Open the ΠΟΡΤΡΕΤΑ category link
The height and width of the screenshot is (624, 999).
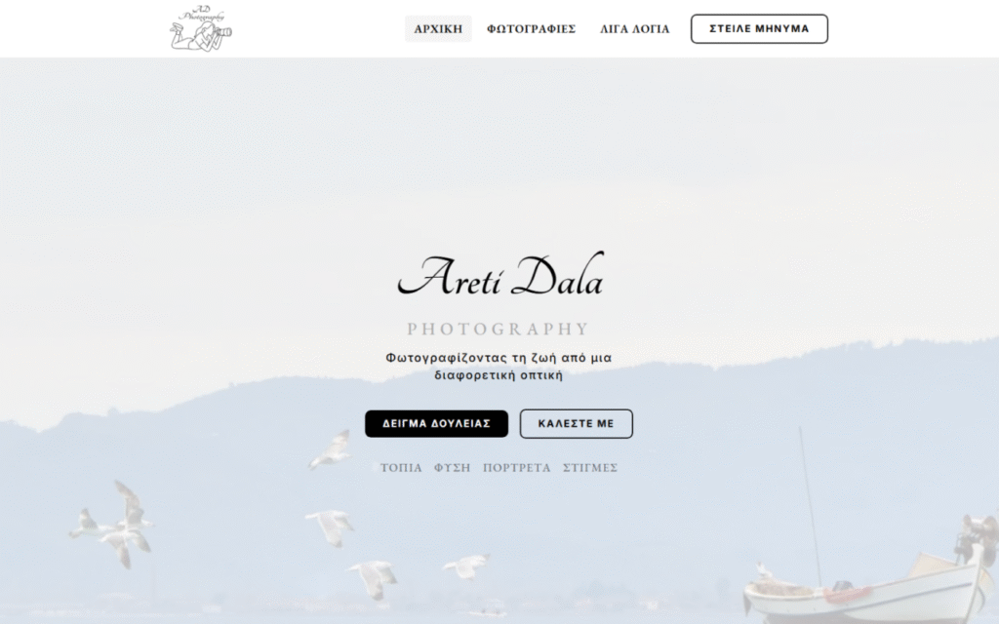pyautogui.click(x=517, y=467)
